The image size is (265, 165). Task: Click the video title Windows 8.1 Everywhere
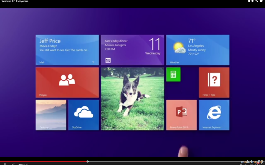tap(15, 1)
